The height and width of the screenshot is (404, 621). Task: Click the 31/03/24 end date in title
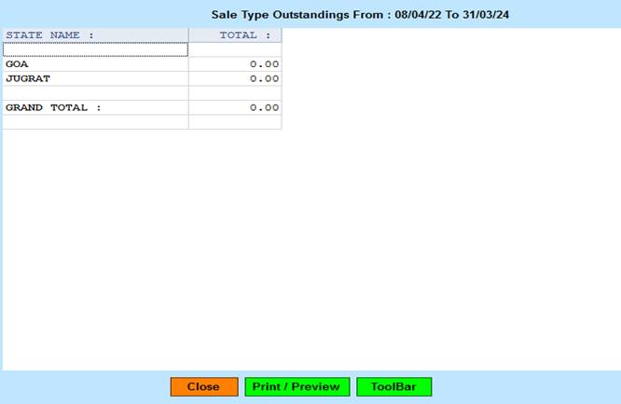coord(485,14)
